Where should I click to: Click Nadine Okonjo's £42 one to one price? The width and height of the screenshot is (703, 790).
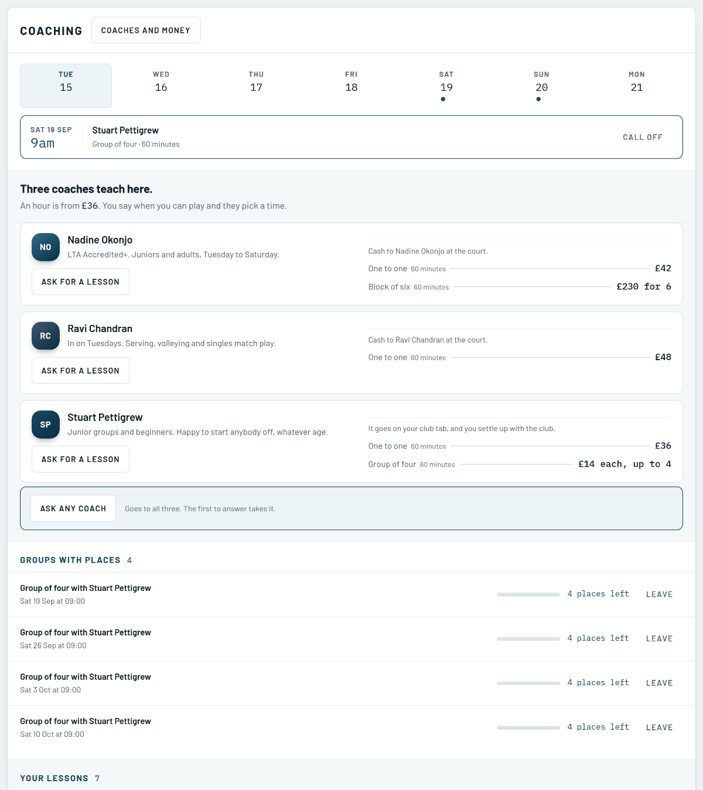point(663,268)
